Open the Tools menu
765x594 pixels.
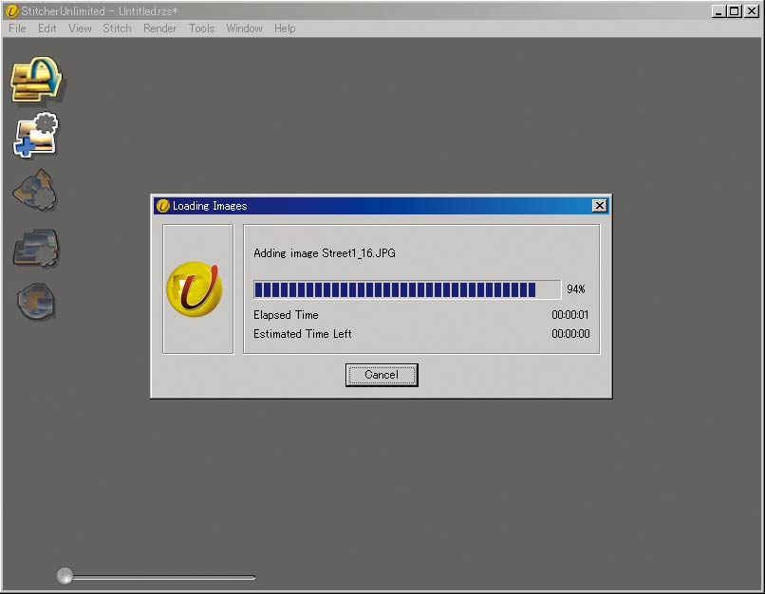pyautogui.click(x=201, y=28)
